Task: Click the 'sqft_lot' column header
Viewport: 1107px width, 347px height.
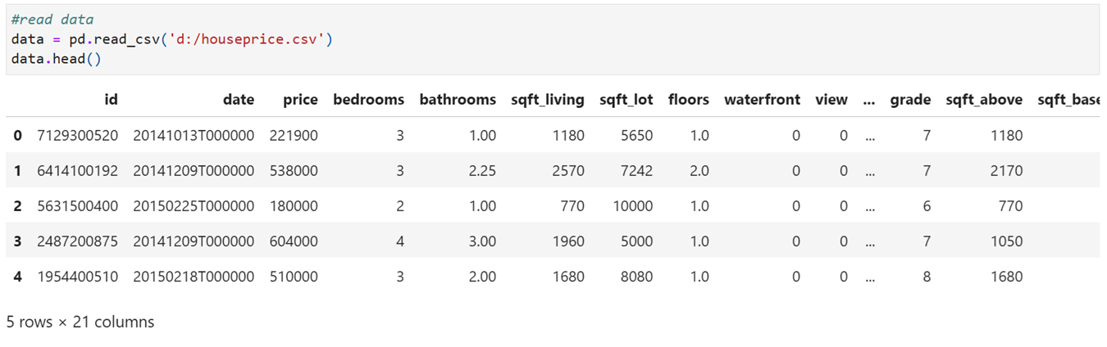Action: point(626,100)
